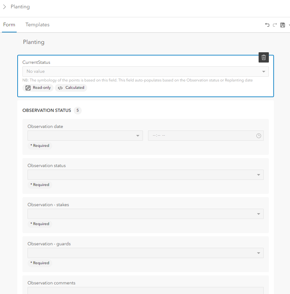The height and width of the screenshot is (294, 290).
Task: Click the Observation time input field
Action: tap(202, 136)
